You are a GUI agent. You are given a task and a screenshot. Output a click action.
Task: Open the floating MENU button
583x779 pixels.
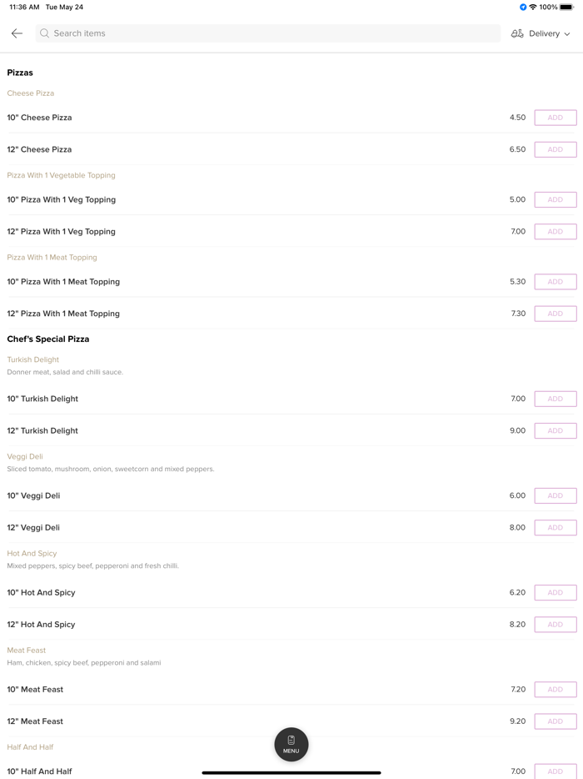pyautogui.click(x=291, y=744)
